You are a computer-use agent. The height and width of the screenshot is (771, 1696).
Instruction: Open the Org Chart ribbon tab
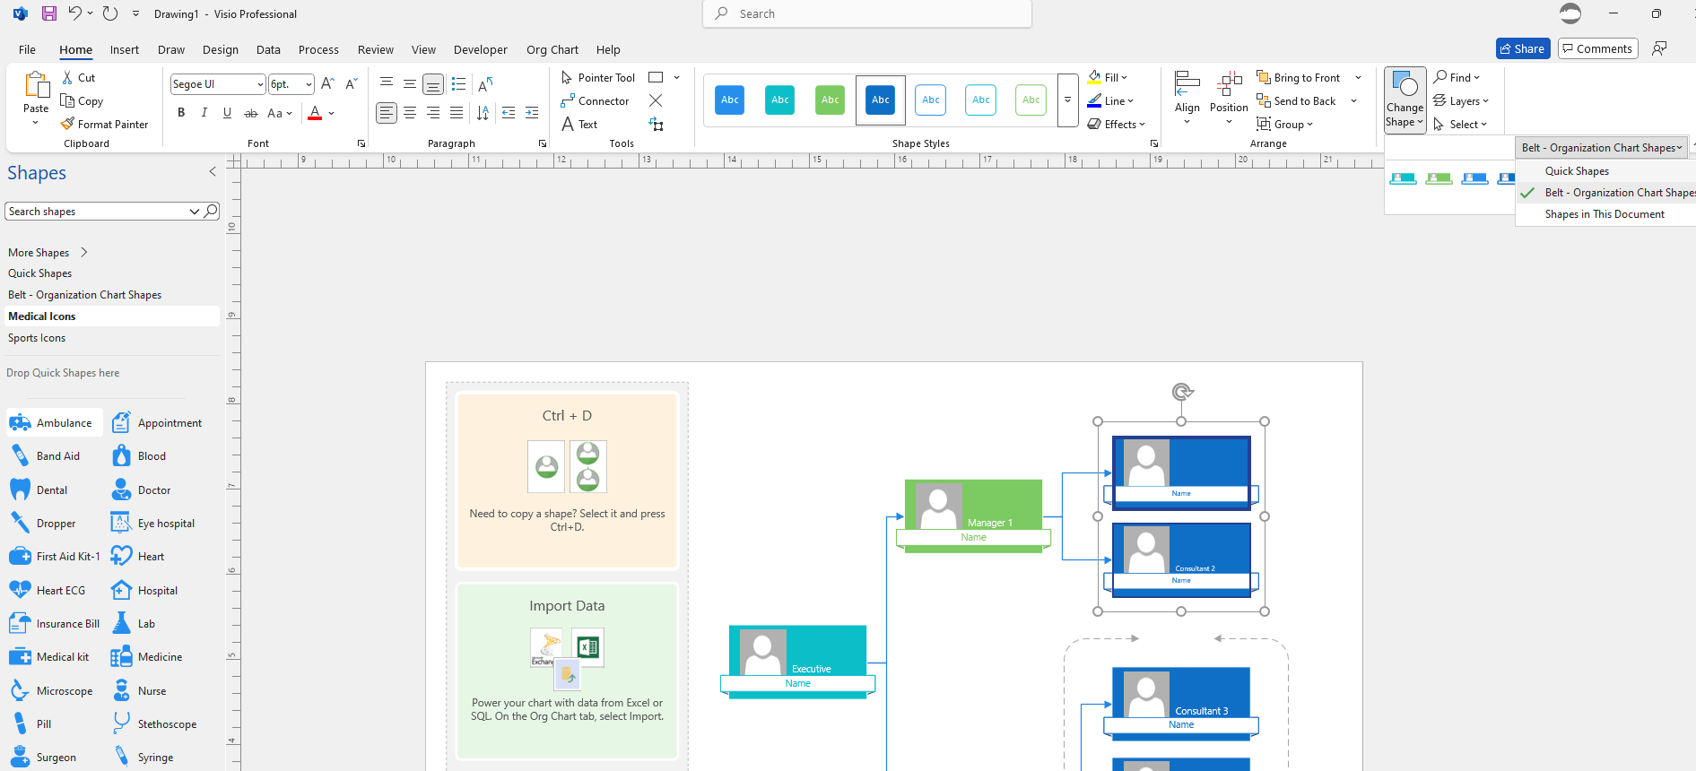click(x=552, y=49)
